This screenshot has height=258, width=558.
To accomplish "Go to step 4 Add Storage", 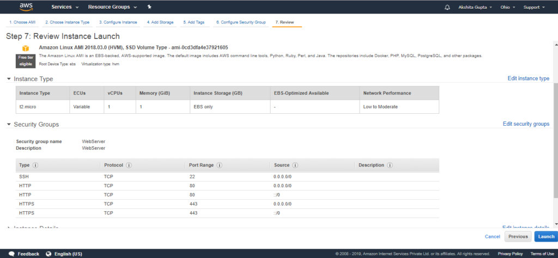I will tap(160, 22).
